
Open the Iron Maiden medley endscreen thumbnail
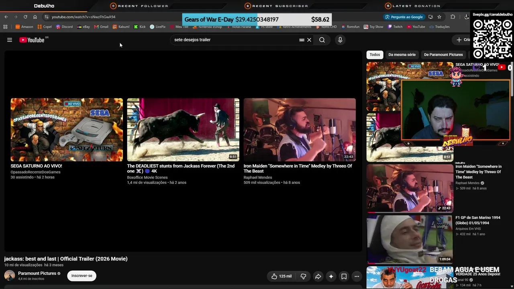tap(300, 130)
